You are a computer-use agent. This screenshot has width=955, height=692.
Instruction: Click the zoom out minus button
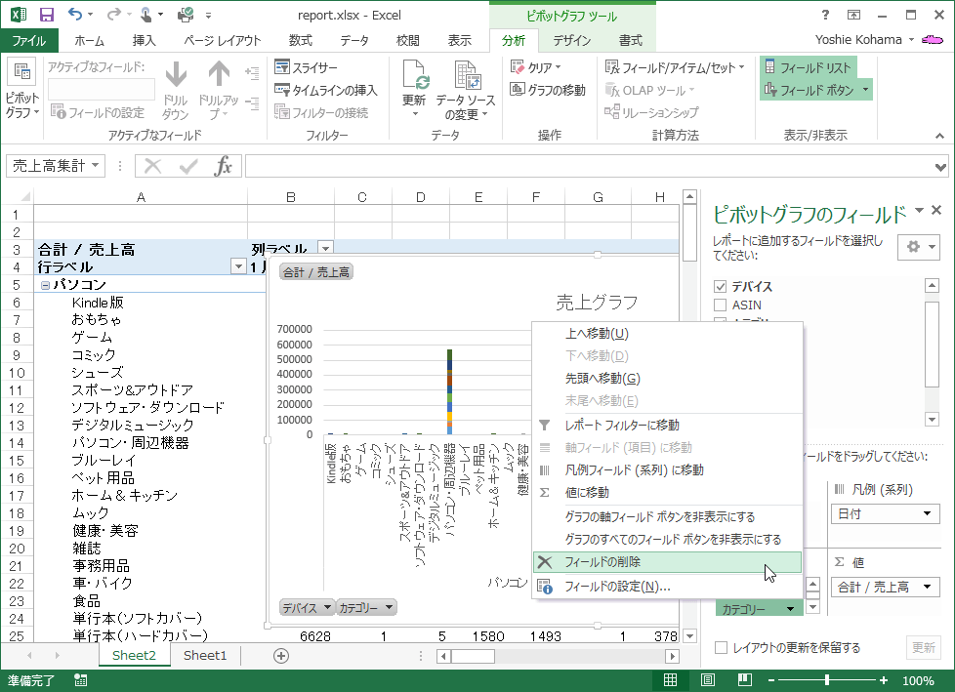771,680
